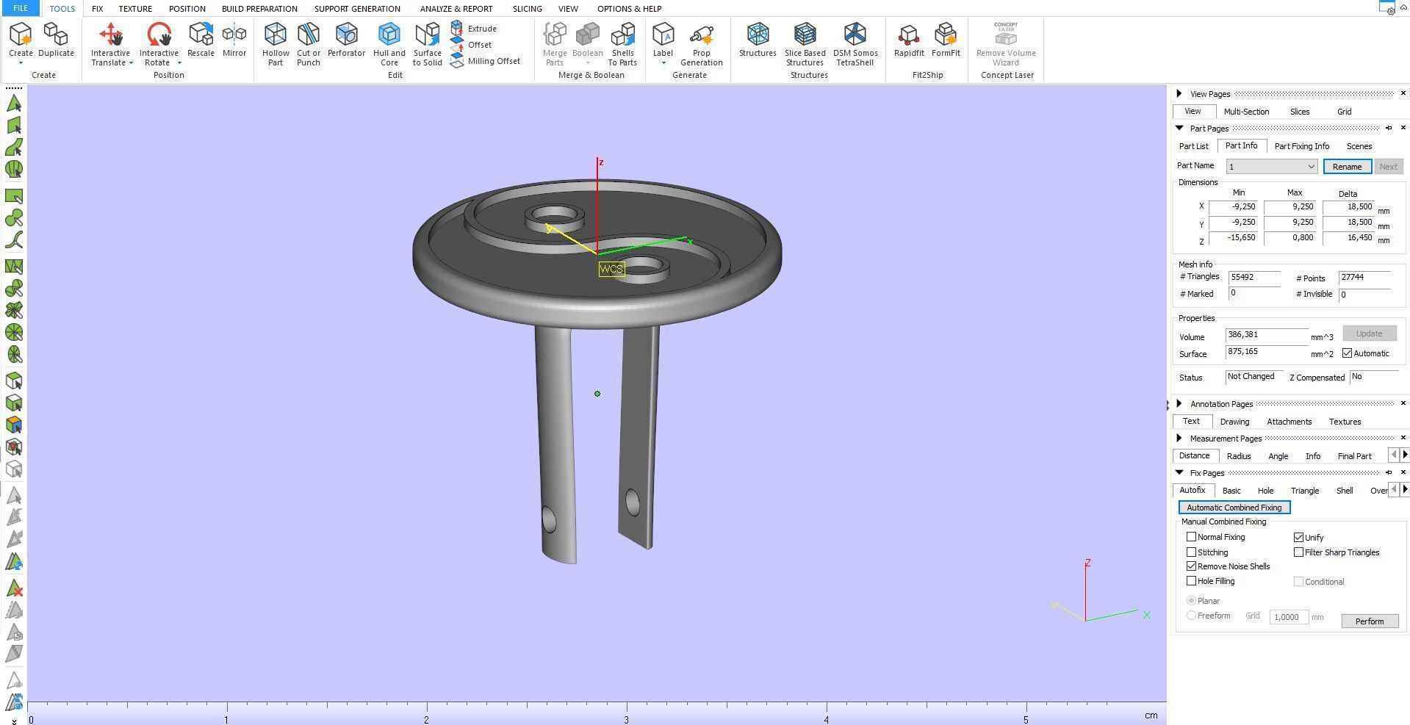
Task: Enable the Stitching checkbox
Action: [1191, 552]
